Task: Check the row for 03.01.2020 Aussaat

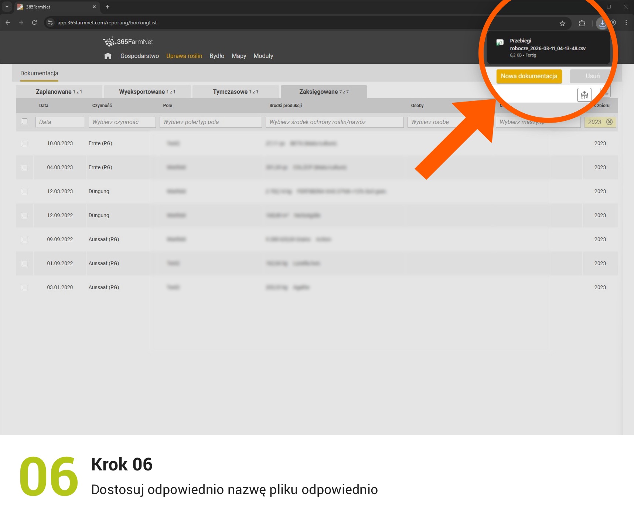Action: [24, 287]
